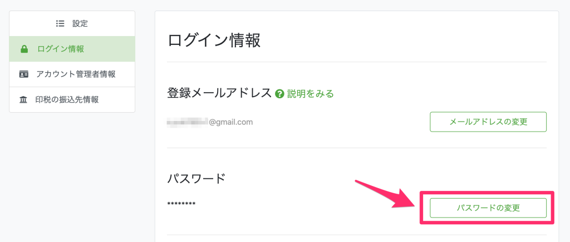This screenshot has width=570, height=242.
Task: Click the lock icon in the sidebar
Action: tap(24, 49)
